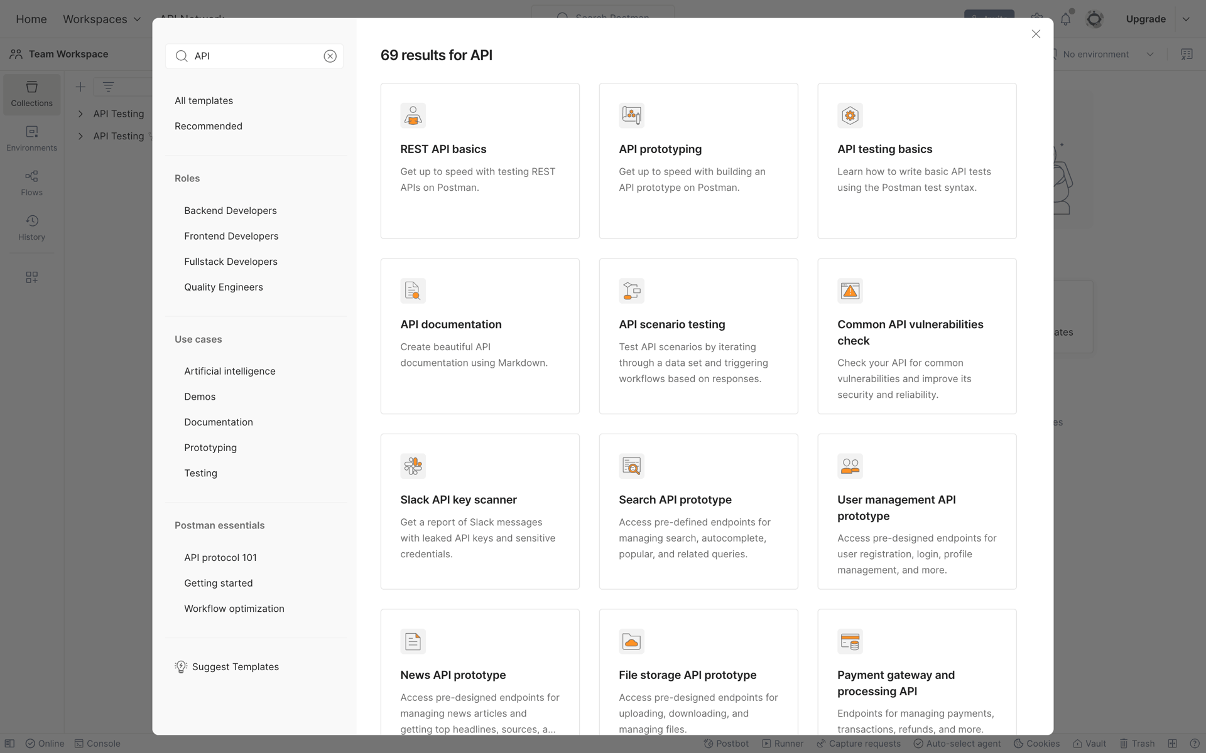Viewport: 1206px width, 753px height.
Task: Click the API testing basics template icon
Action: 850,115
